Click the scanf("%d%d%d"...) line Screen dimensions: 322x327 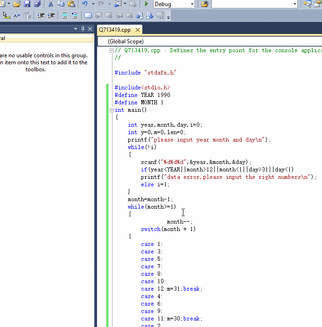coord(196,162)
